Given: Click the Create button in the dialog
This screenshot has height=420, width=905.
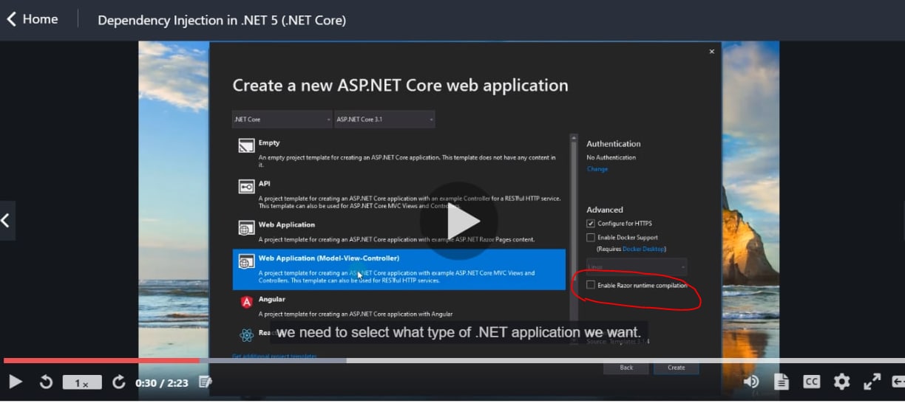Looking at the screenshot, I should [x=676, y=367].
